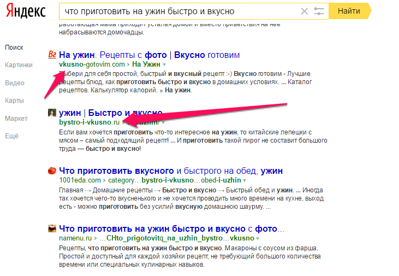Click vkusno-gotovim.com favicon
Screen dimensions: 399x276
coord(52,54)
